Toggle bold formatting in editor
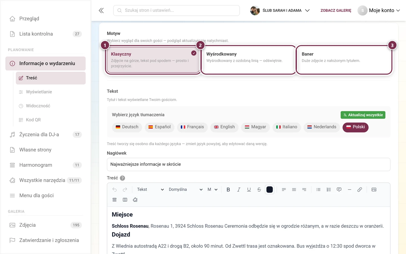Image resolution: width=406 pixels, height=254 pixels. [228, 190]
